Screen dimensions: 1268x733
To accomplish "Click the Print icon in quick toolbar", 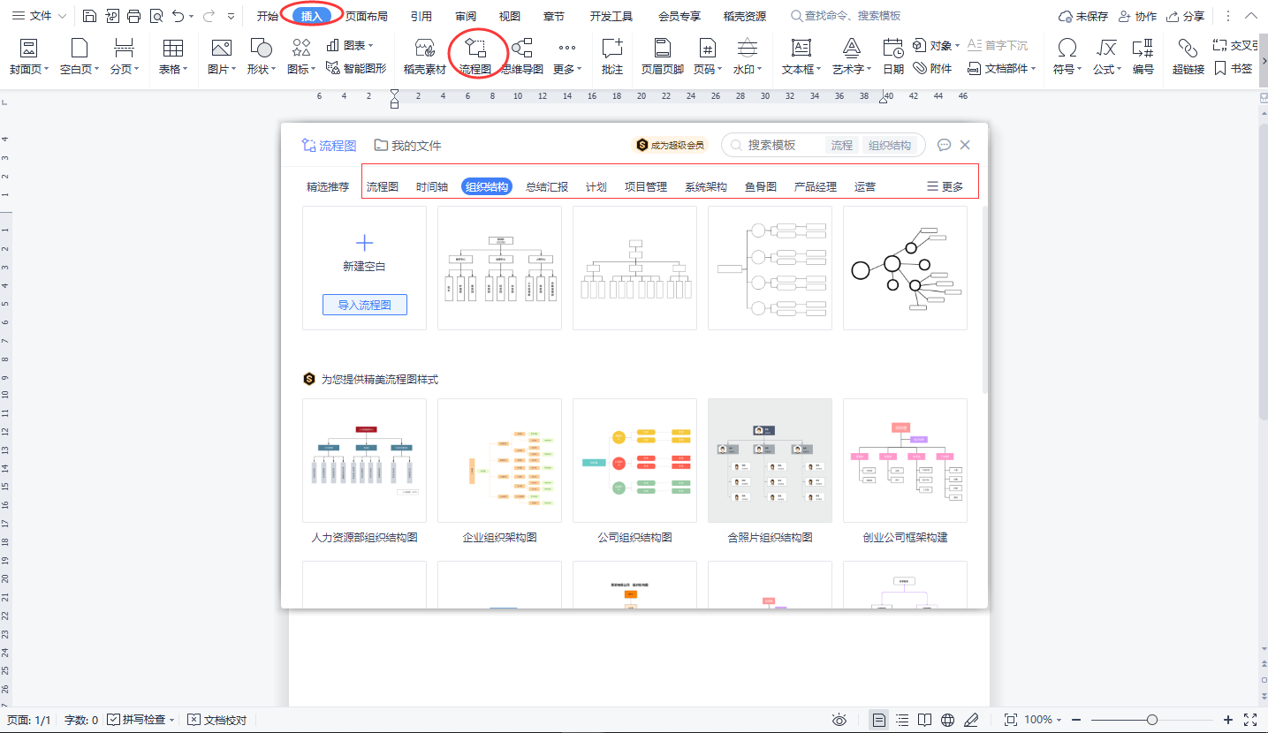I will coord(133,16).
